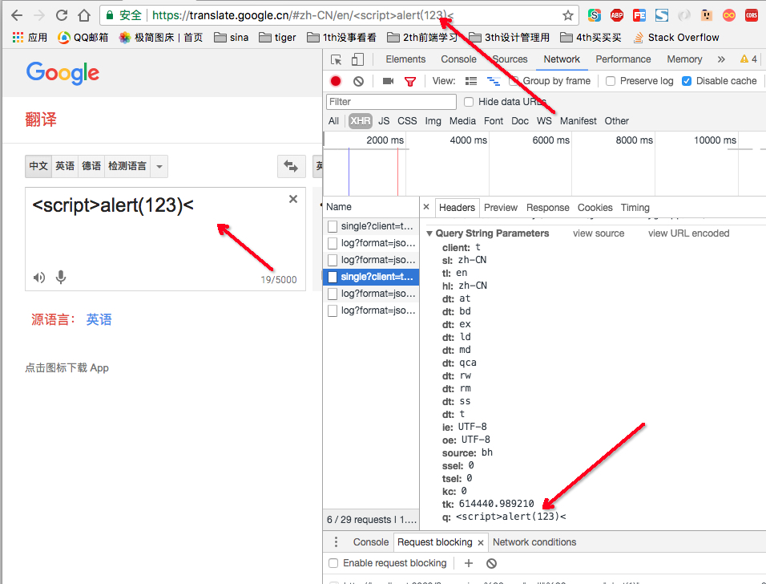Image resolution: width=766 pixels, height=584 pixels.
Task: Filter network requests by Img
Action: click(x=433, y=121)
